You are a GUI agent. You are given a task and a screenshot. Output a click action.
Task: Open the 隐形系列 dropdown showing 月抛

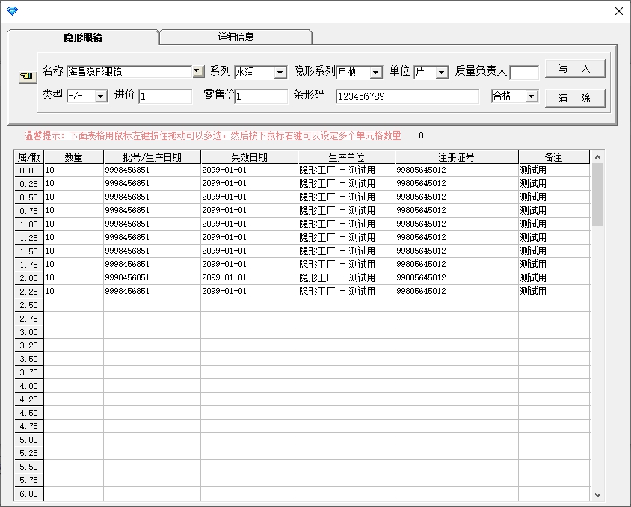coord(375,73)
